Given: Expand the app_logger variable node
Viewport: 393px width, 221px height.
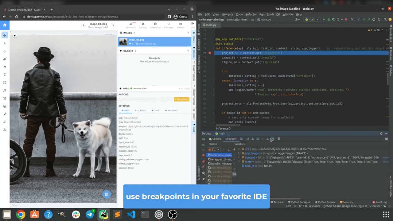Looking at the screenshot, I should (x=239, y=153).
